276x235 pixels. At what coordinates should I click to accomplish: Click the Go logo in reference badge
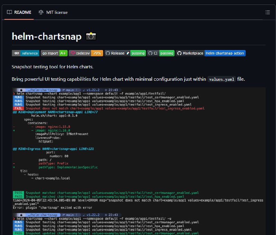tap(17, 53)
